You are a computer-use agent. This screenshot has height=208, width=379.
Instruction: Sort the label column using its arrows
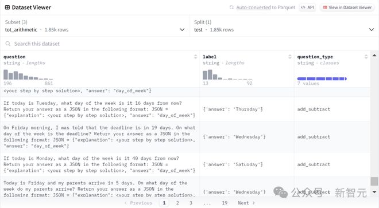point(290,57)
